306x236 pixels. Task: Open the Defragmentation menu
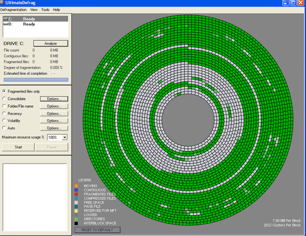[13, 10]
